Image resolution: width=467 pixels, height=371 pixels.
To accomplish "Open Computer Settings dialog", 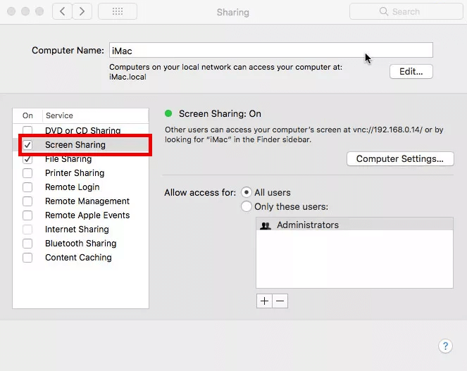I will 399,158.
